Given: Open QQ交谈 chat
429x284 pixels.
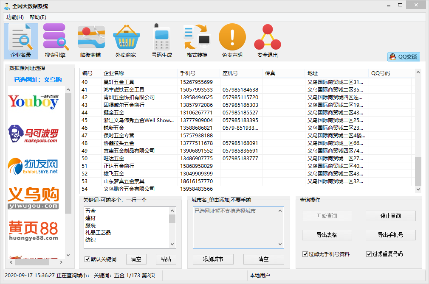Looking at the screenshot, I should coord(403,57).
